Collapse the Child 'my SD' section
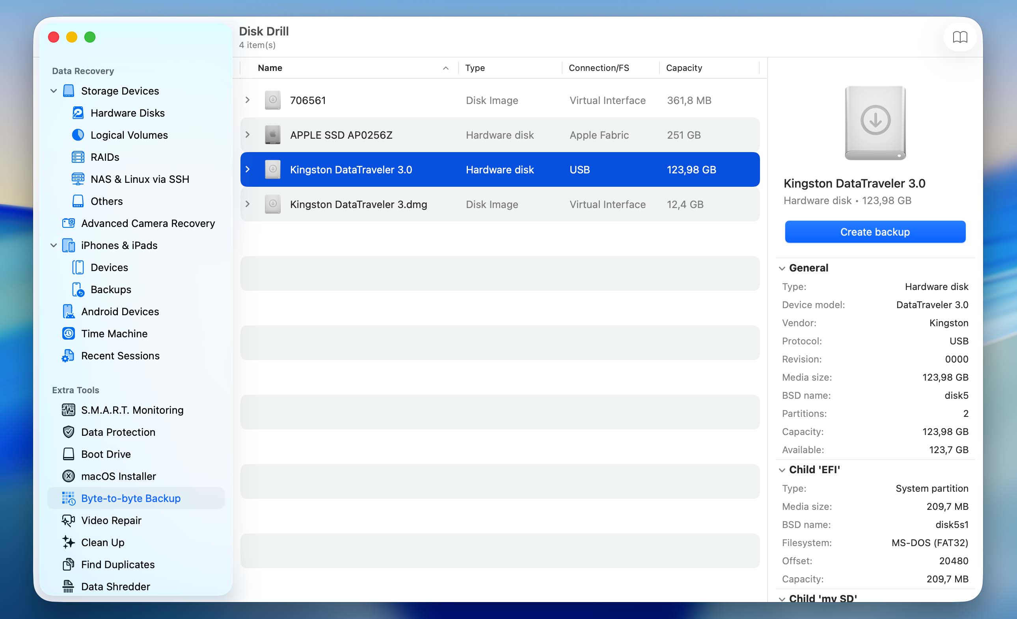 (782, 599)
